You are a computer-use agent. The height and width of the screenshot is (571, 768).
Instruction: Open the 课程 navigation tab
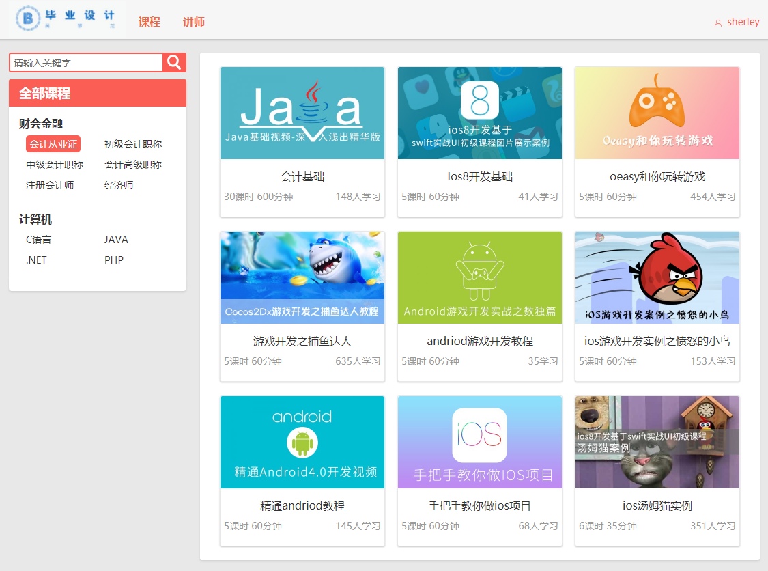150,22
